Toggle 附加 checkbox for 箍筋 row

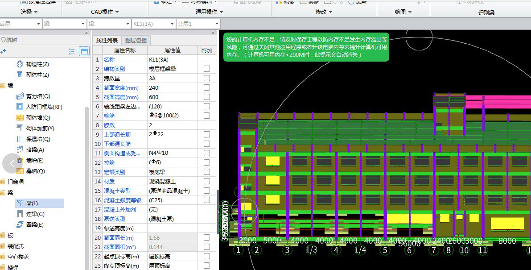tap(206, 116)
